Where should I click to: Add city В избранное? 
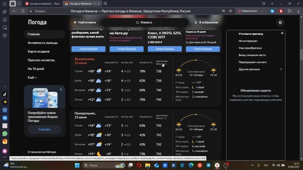coord(206,22)
